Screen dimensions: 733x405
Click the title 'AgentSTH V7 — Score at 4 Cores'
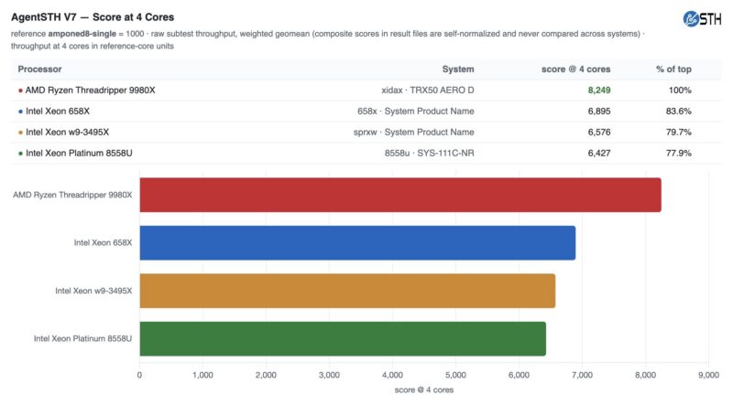click(93, 17)
